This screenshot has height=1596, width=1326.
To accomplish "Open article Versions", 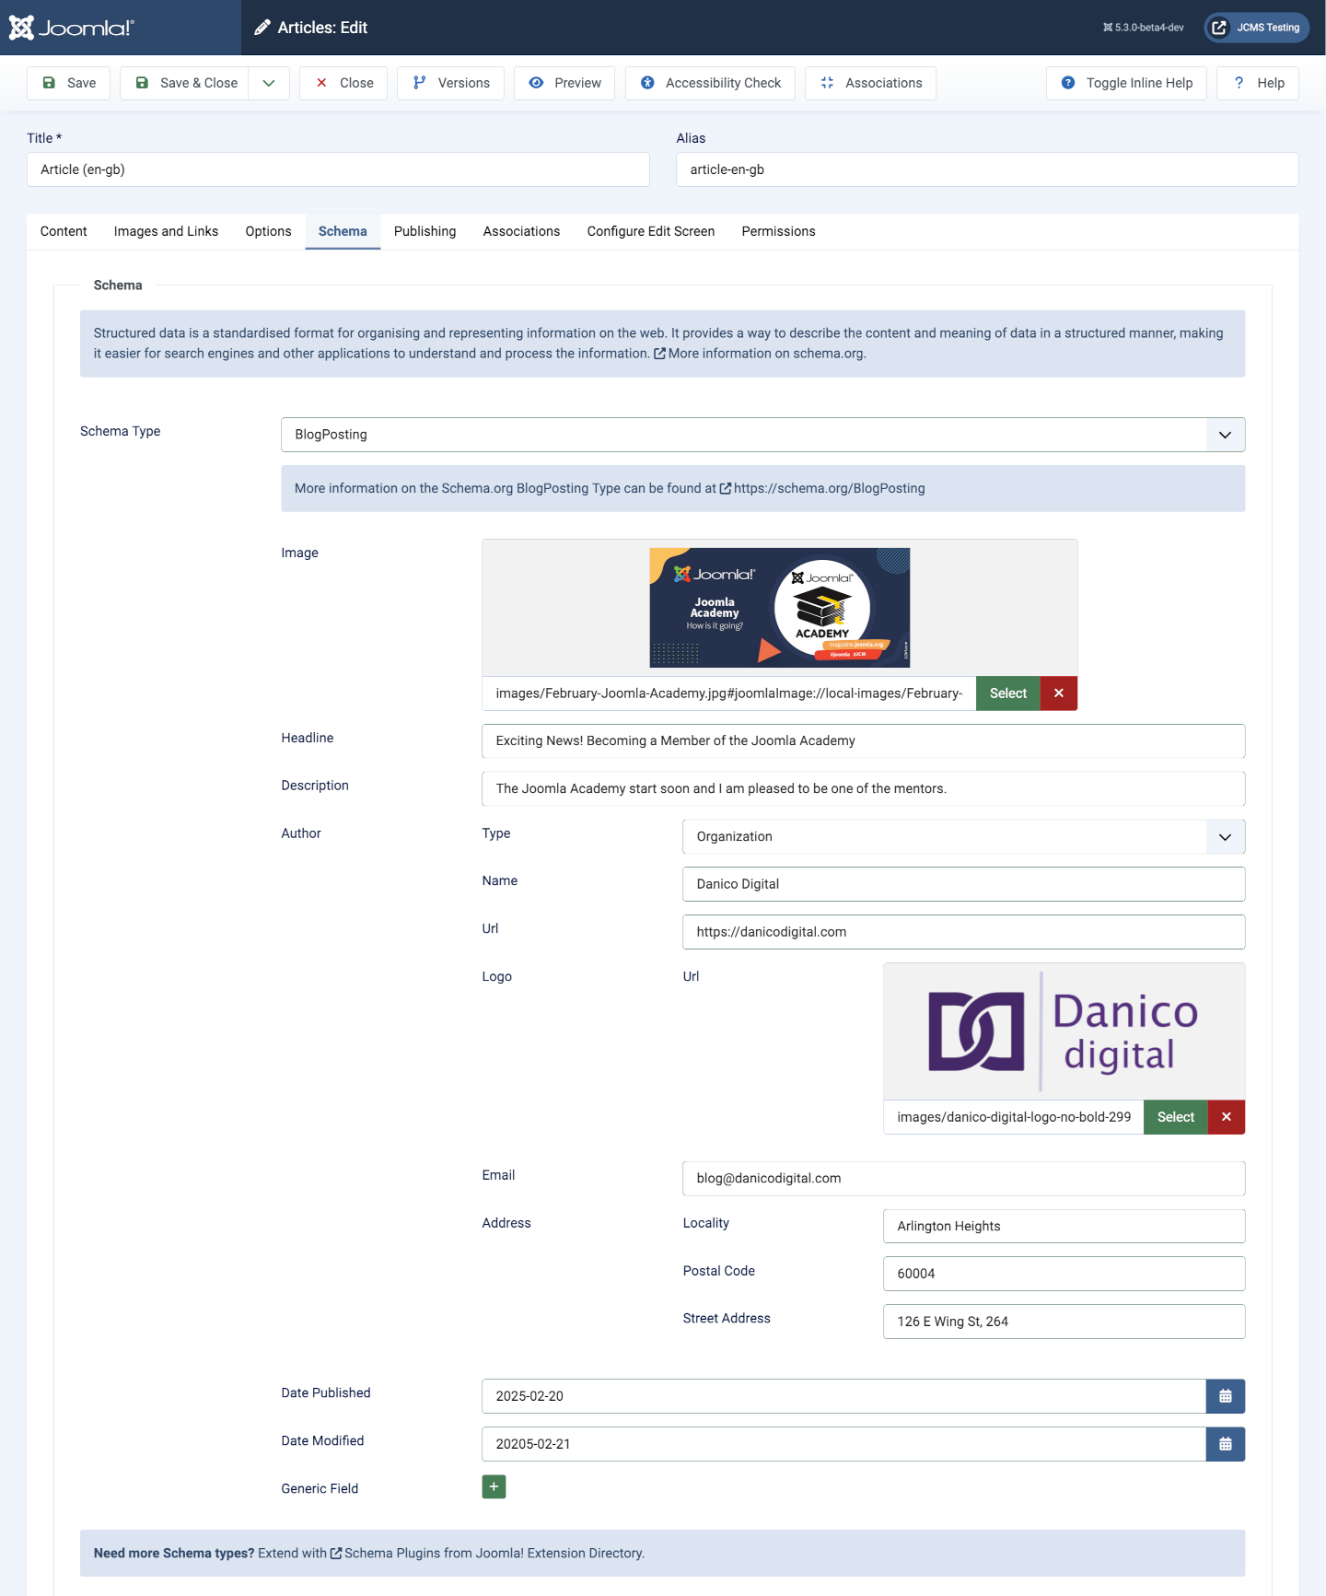I will [x=450, y=83].
